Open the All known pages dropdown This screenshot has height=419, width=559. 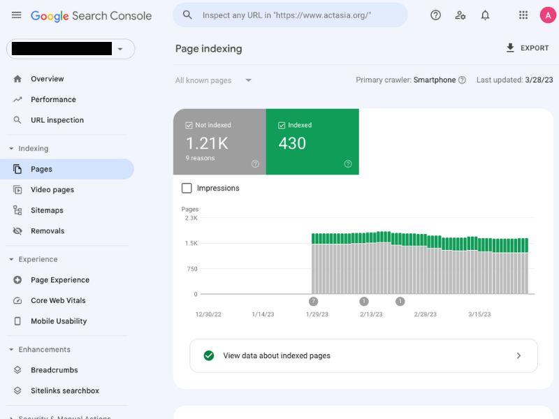[213, 80]
